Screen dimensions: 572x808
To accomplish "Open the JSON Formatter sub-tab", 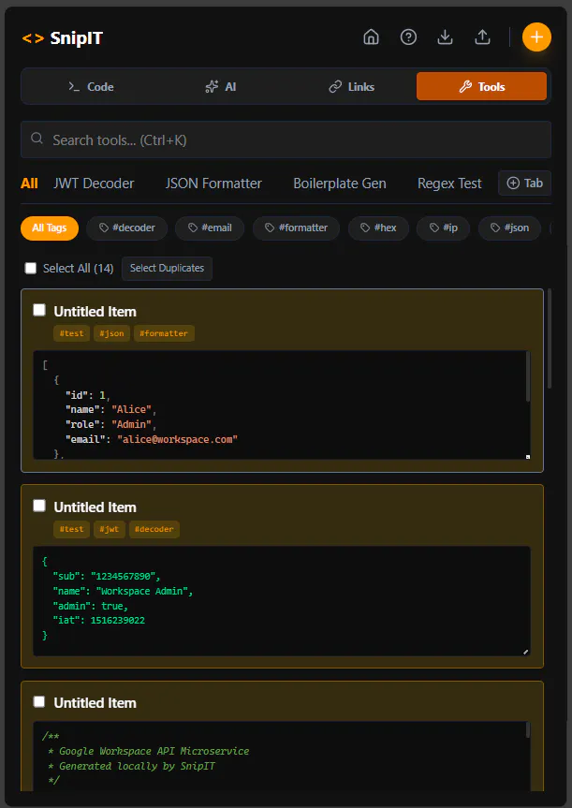I will tap(213, 184).
